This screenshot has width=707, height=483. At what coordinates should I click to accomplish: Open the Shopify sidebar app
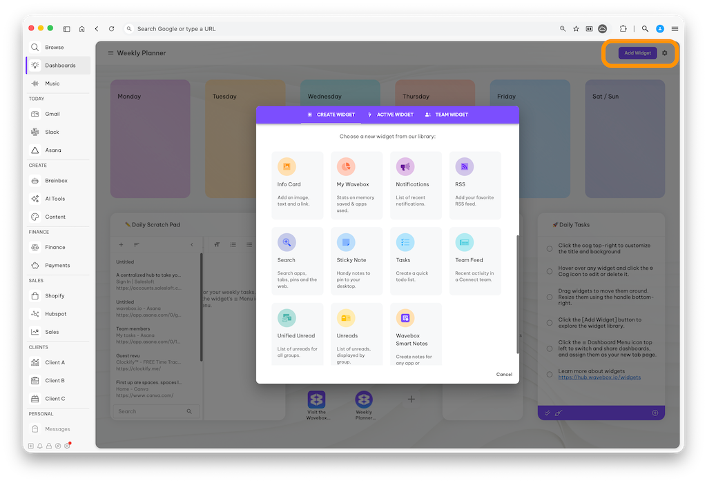tap(55, 296)
